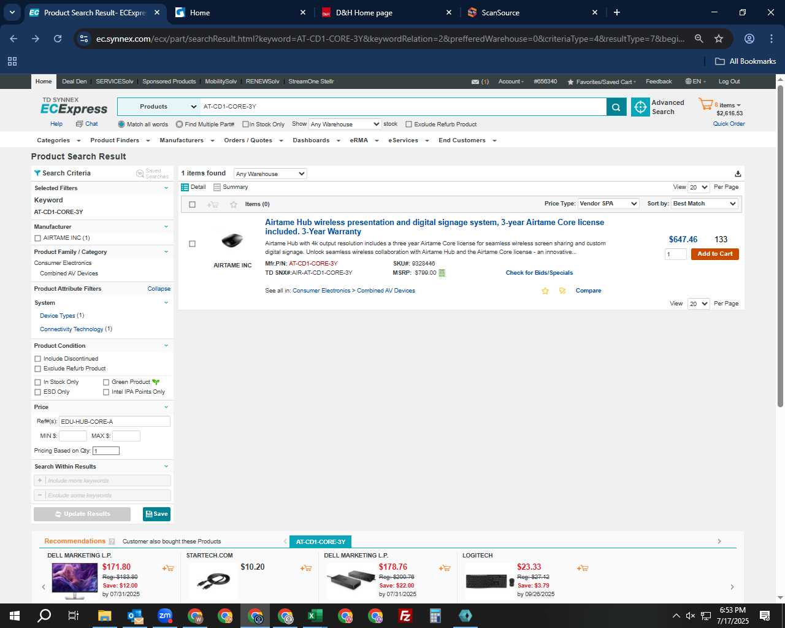Add Dell $171.80 monitor to cart icon
This screenshot has width=785, height=628.
point(167,568)
